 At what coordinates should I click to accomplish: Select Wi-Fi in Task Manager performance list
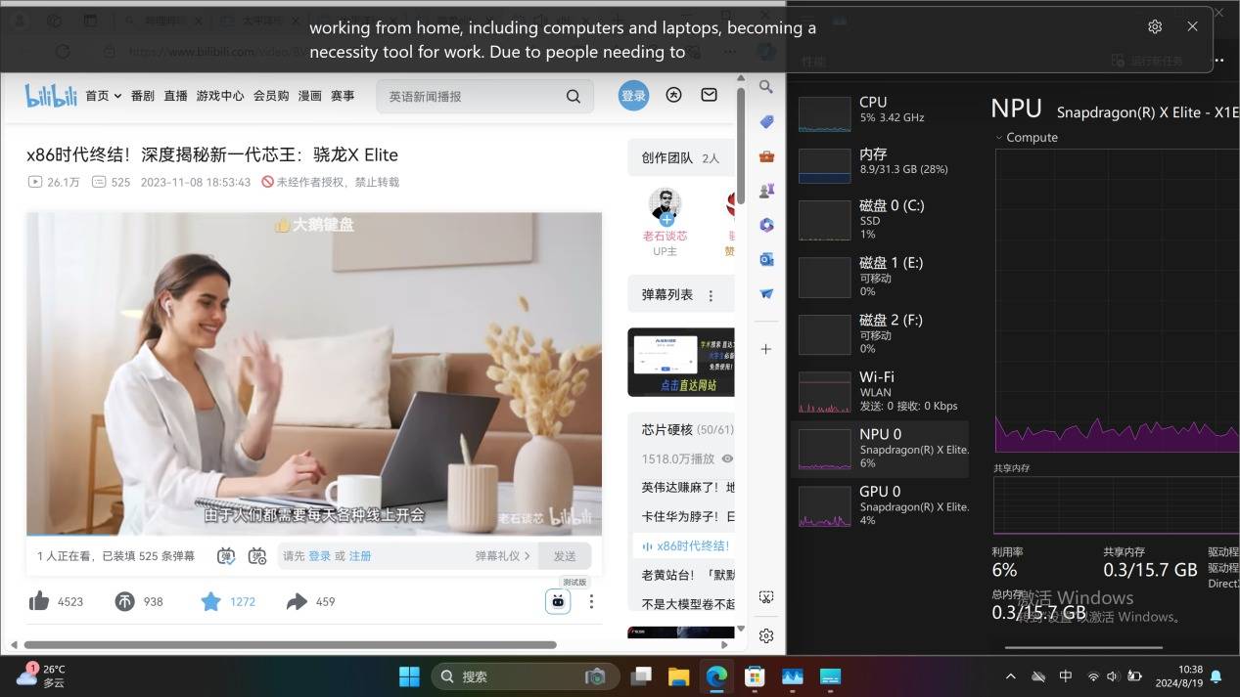click(x=880, y=391)
